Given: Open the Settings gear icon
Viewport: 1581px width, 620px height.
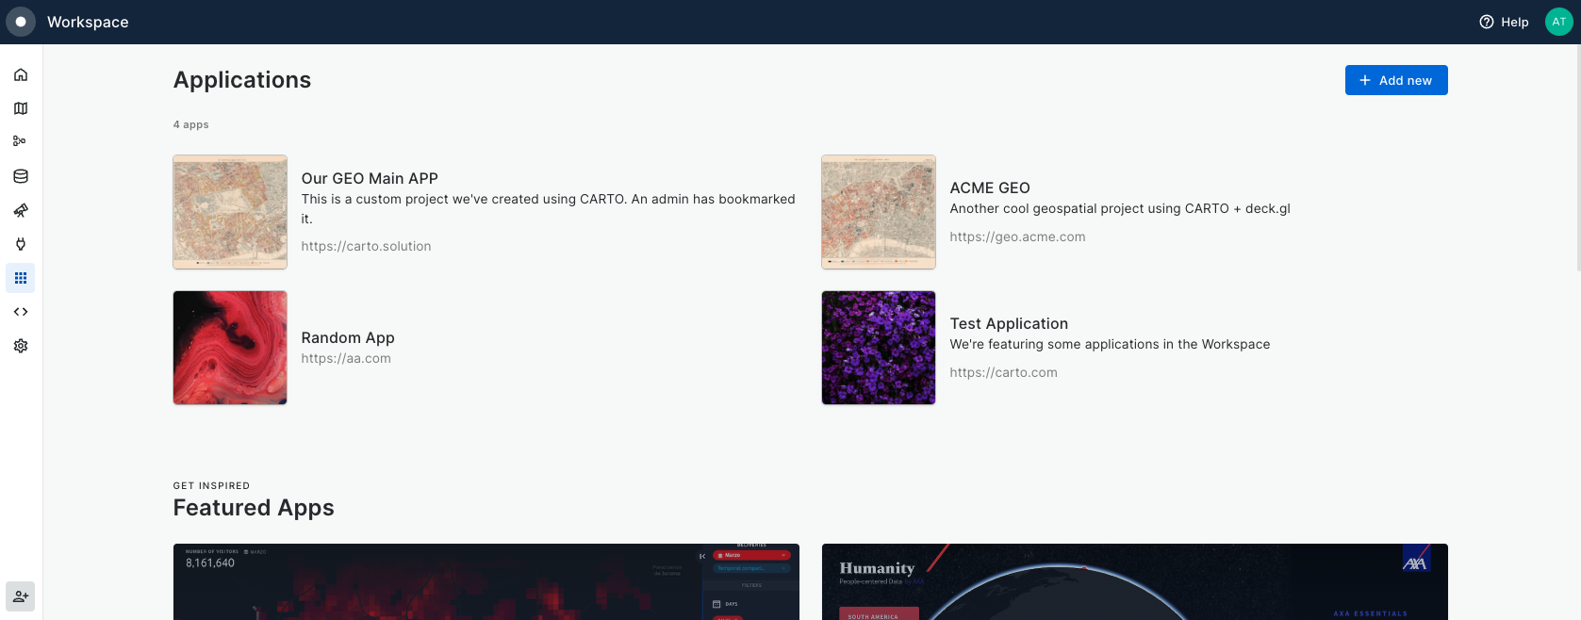Looking at the screenshot, I should point(21,346).
